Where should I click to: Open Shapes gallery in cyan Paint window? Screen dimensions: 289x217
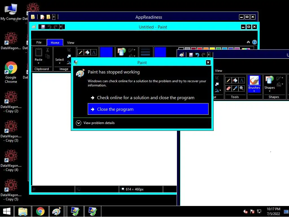click(121, 52)
